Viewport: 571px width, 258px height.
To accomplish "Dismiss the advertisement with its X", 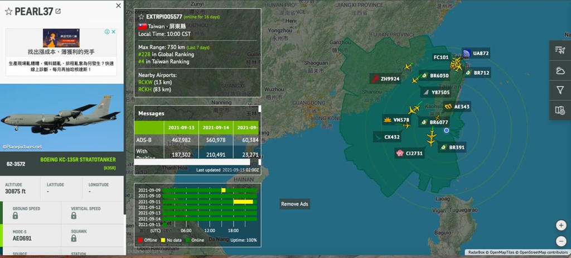I will pyautogui.click(x=114, y=32).
